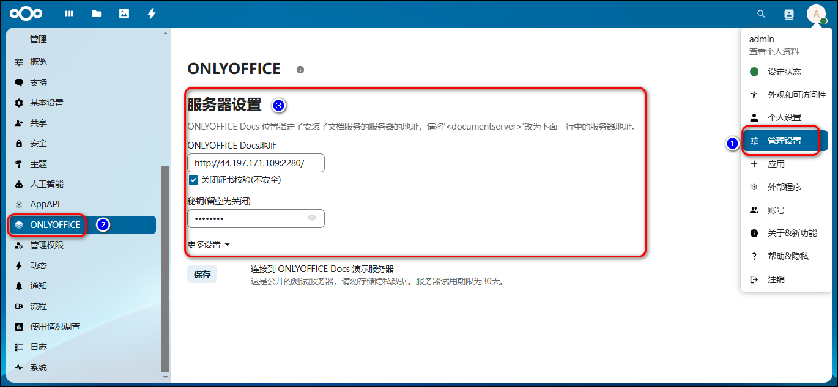
Task: Open the Photos icon in top bar
Action: pos(124,13)
